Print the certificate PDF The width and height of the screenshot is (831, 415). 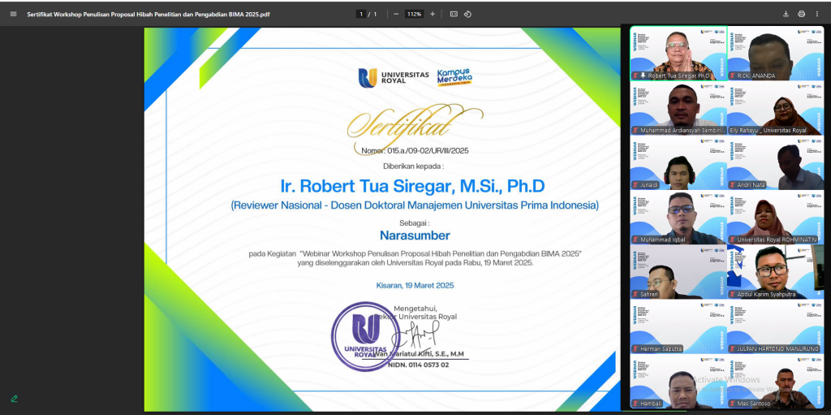[801, 14]
